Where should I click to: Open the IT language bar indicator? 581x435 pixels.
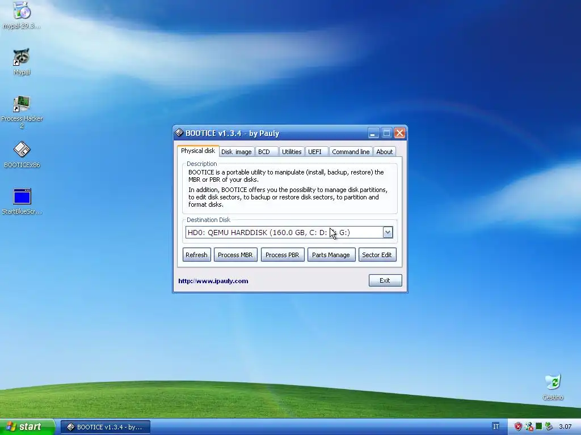click(x=496, y=427)
